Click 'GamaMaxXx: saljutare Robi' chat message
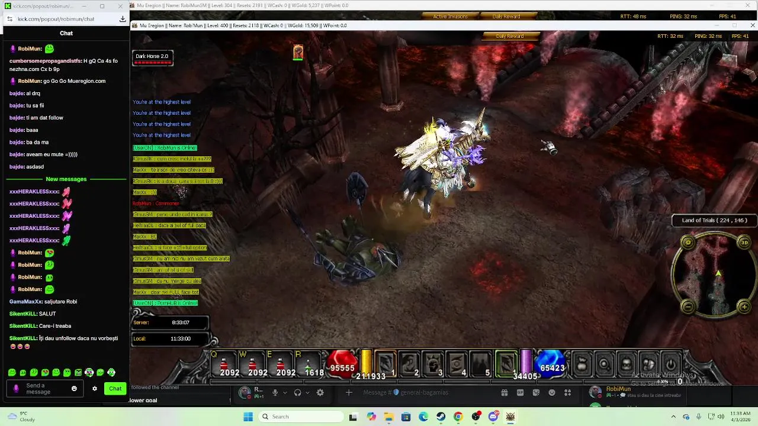Screen dimensions: 758x426 (x=43, y=302)
